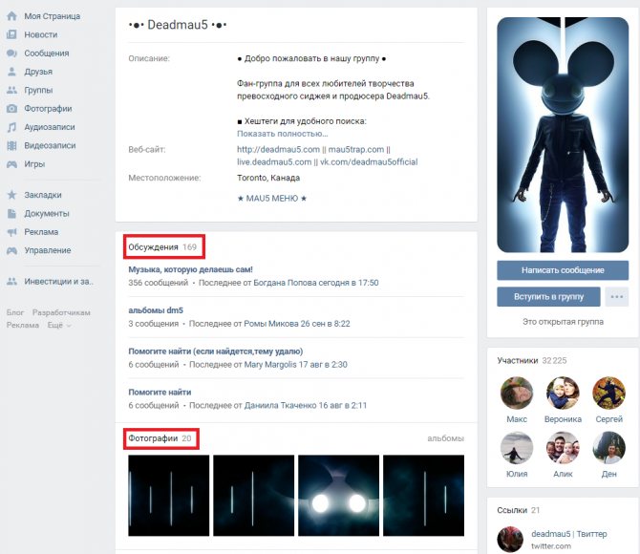This screenshot has height=554, width=640.
Task: Open the Игры gamepad icon
Action: click(x=11, y=164)
